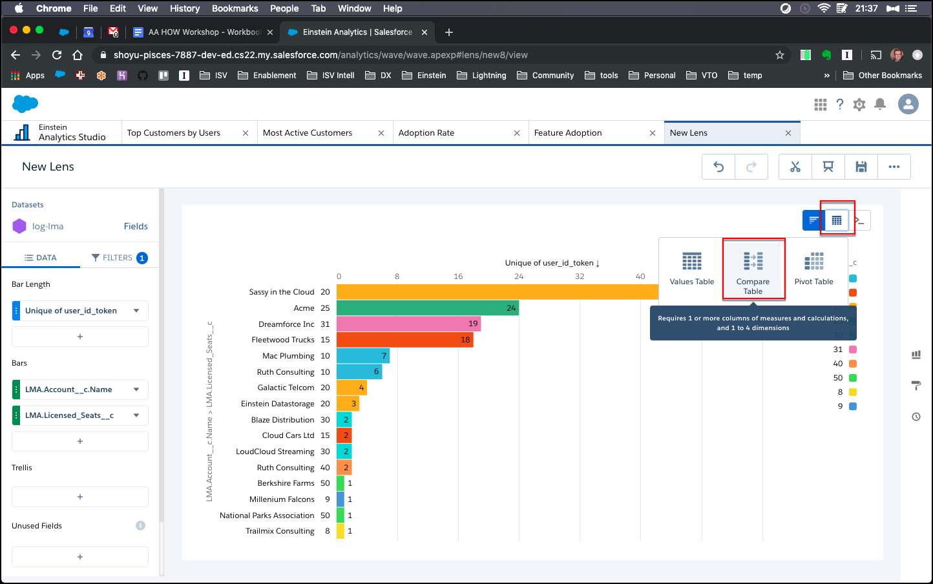Open the Salesforce app launcher grid
The image size is (933, 584).
click(x=821, y=104)
